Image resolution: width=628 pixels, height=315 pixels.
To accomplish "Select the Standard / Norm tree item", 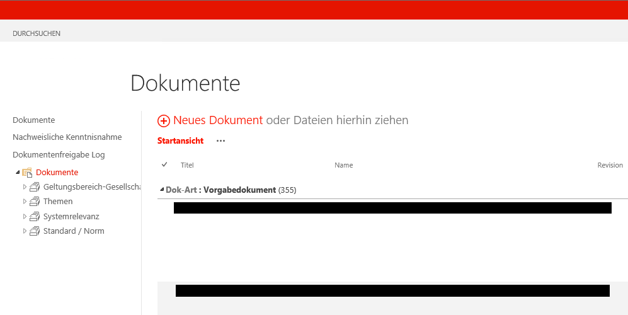I will [x=74, y=231].
